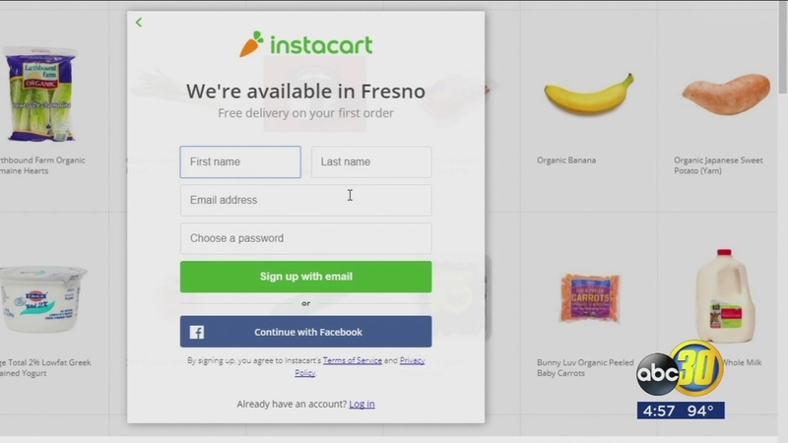
Task: Select Earthbound Farm romaine hearts image
Action: point(39,94)
